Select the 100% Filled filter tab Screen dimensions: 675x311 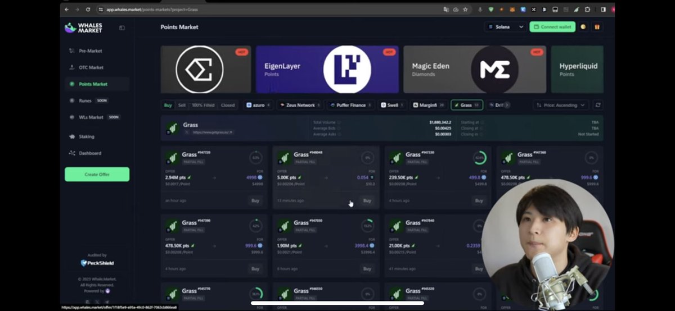click(x=203, y=105)
